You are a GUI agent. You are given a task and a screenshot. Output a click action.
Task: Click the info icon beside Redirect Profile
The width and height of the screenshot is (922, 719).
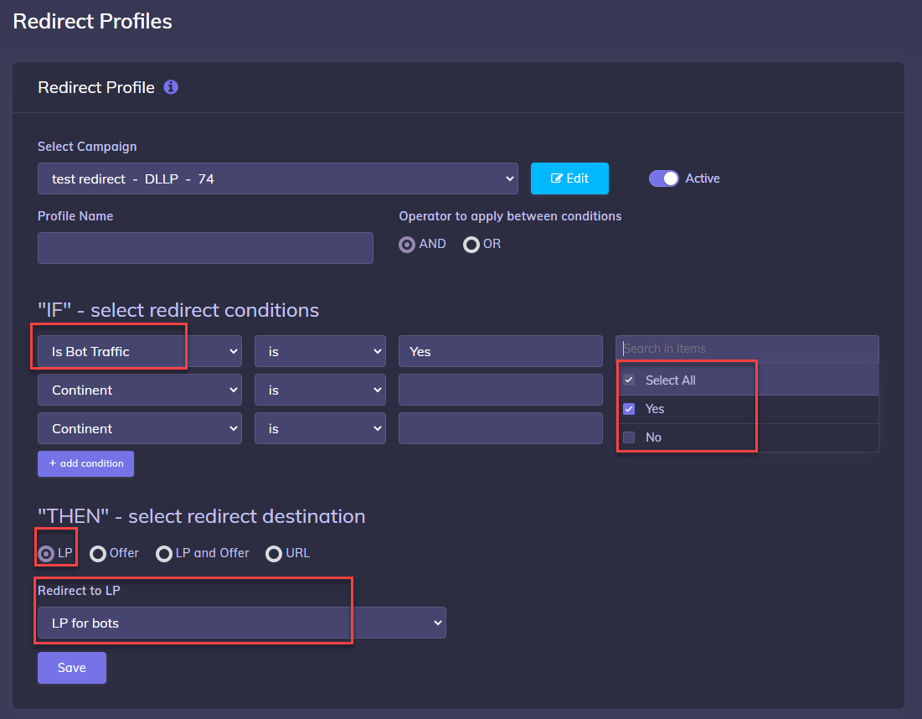(171, 87)
